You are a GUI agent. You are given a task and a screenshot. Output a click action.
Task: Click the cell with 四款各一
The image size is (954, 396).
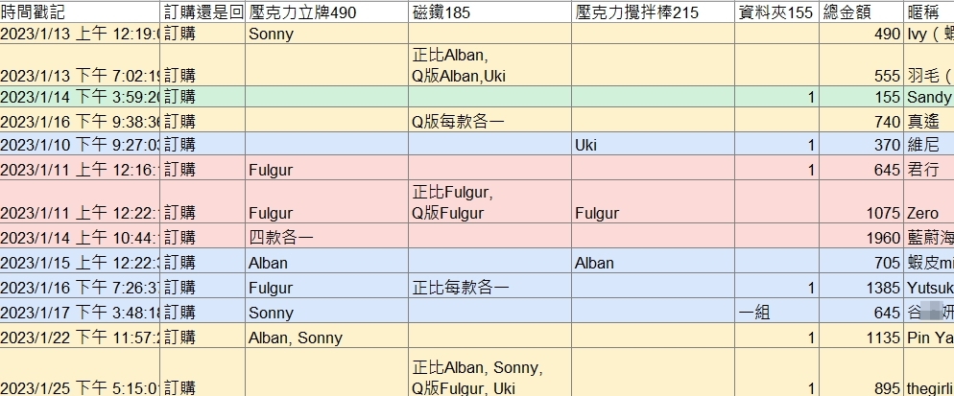(326, 236)
